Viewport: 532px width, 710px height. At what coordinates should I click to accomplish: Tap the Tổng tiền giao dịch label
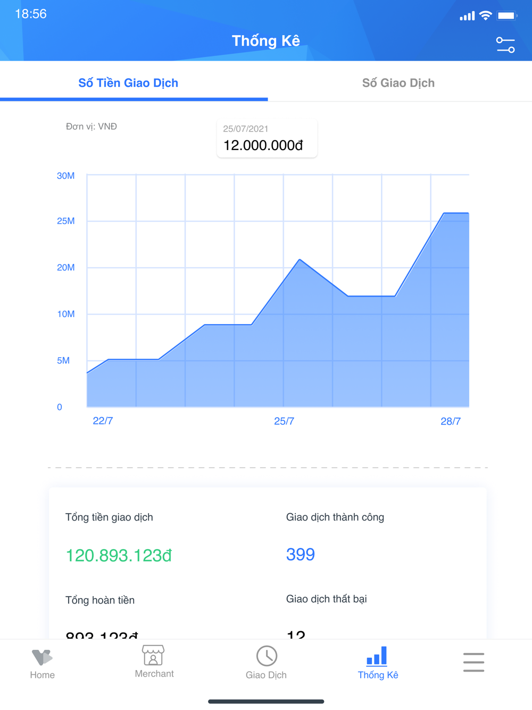click(x=109, y=517)
